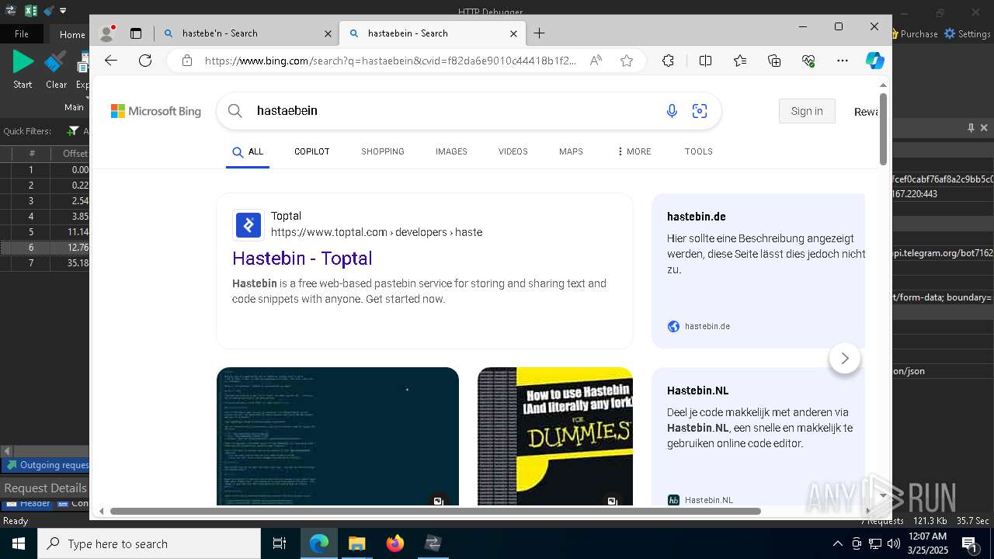
Task: Close the hastebe'n search tab
Action: pos(328,33)
